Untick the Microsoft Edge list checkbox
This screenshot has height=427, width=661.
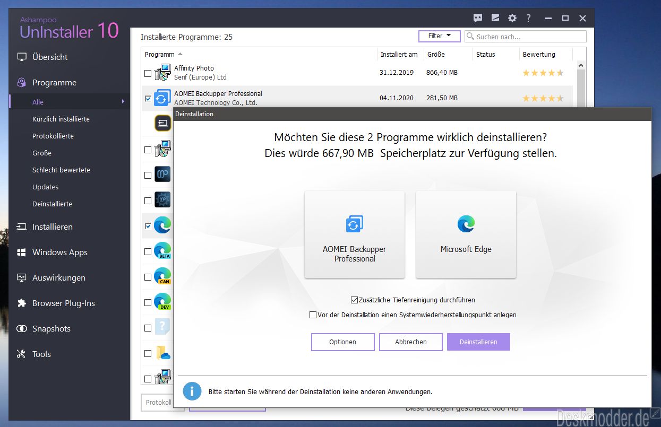148,226
